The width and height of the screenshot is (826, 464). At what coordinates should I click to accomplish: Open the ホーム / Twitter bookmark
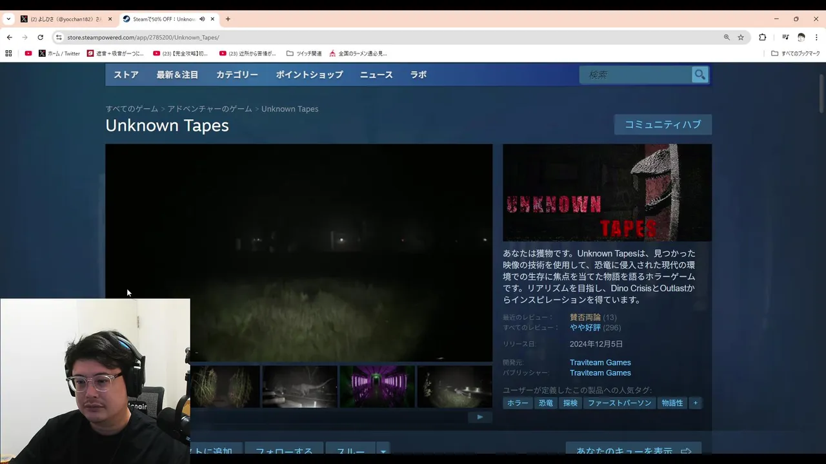click(x=59, y=53)
